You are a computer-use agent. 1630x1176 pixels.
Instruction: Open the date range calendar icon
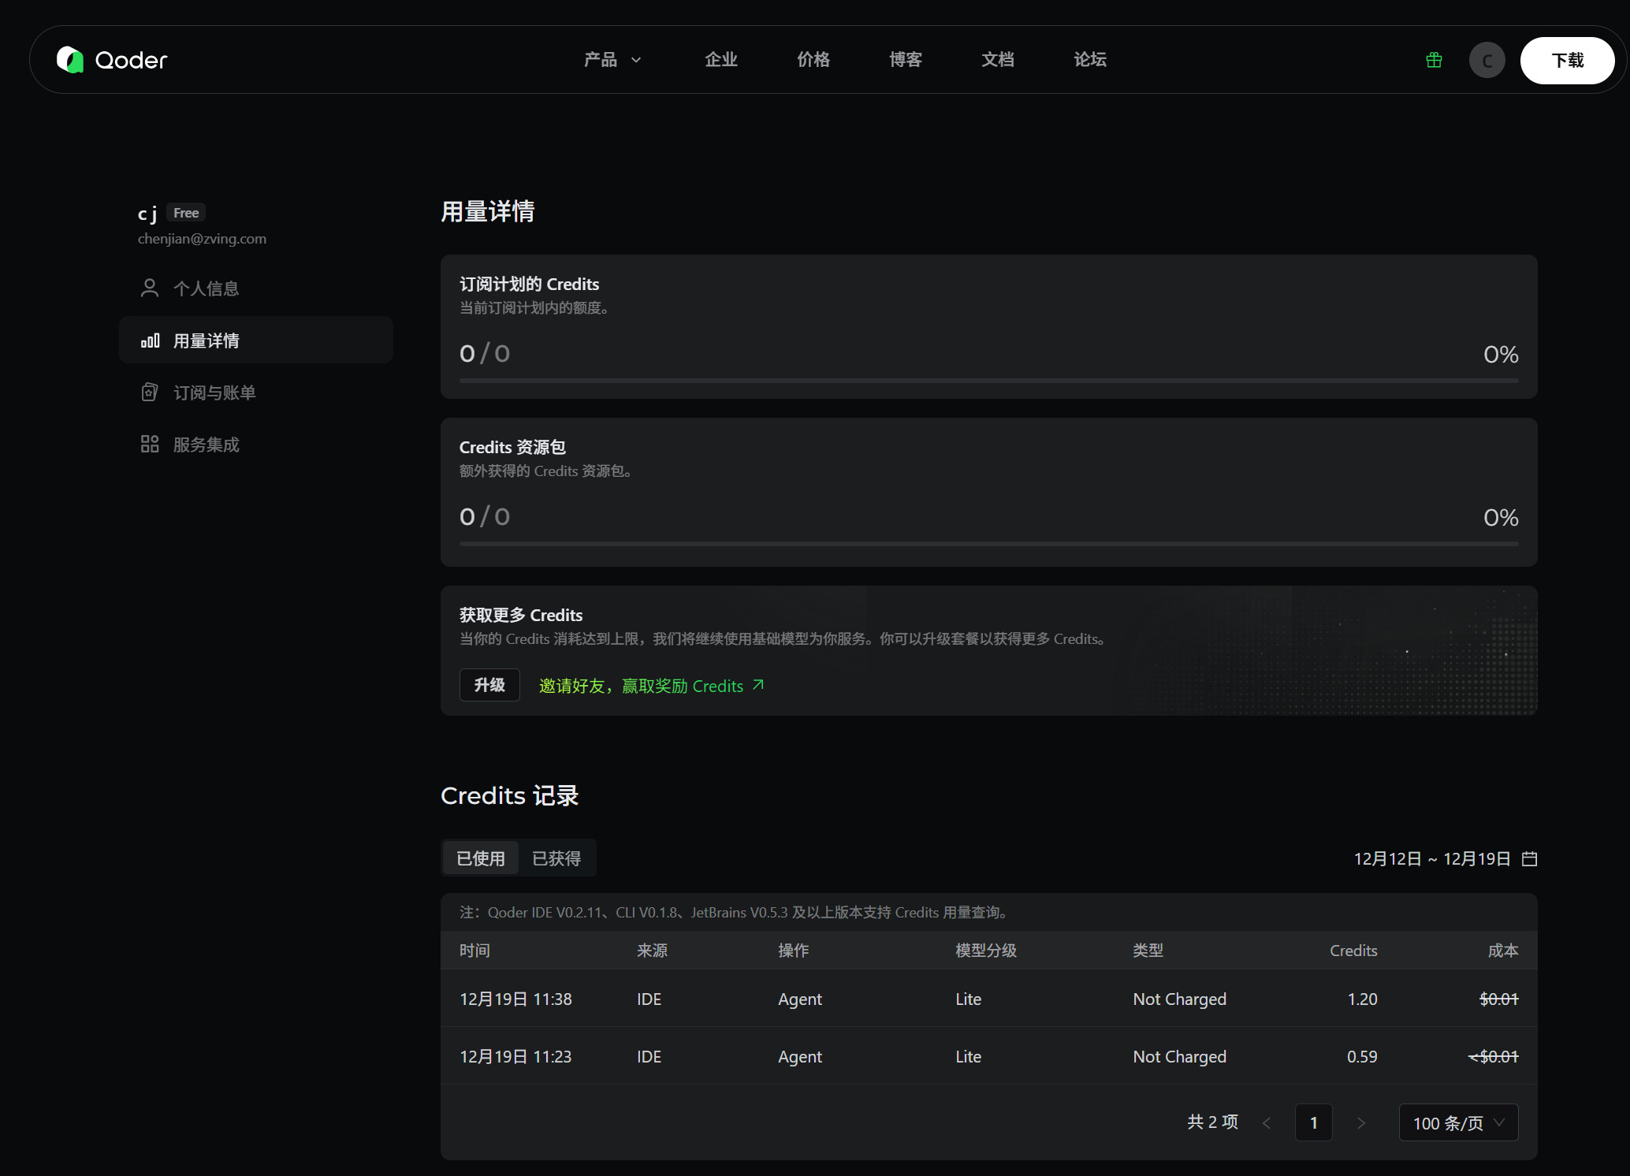click(x=1529, y=858)
